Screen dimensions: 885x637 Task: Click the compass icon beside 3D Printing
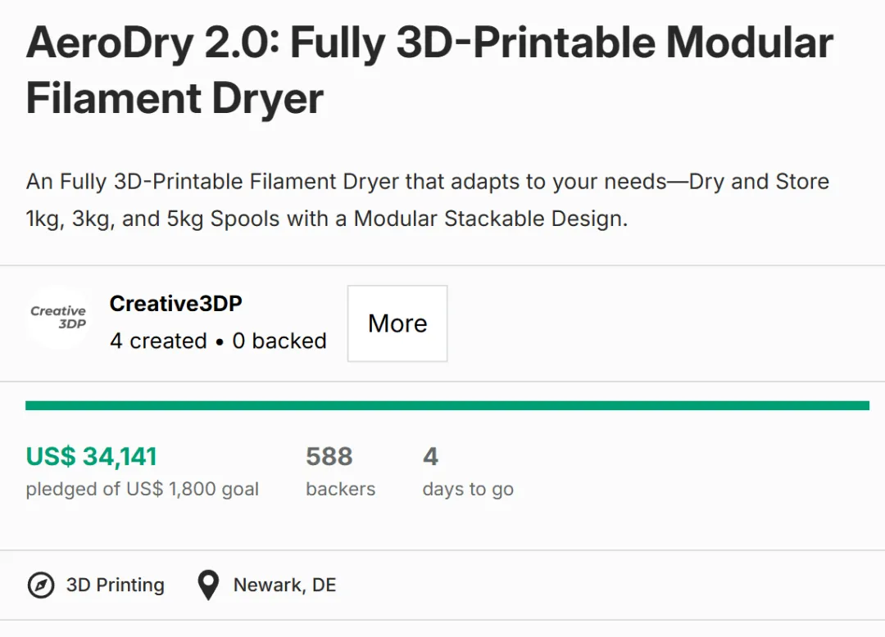(x=41, y=585)
